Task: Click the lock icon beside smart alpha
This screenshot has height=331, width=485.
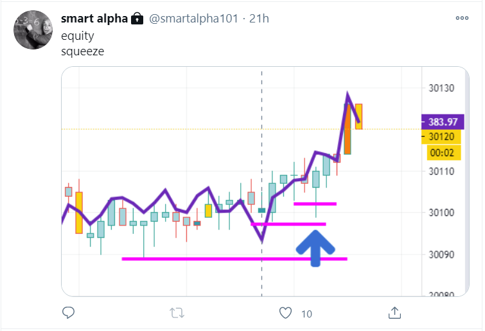Action: click(x=137, y=19)
